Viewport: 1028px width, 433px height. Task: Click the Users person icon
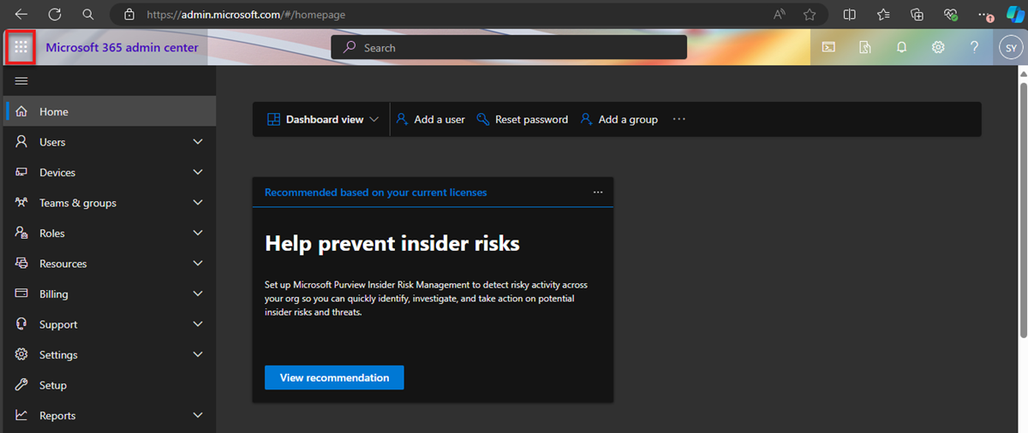(21, 142)
